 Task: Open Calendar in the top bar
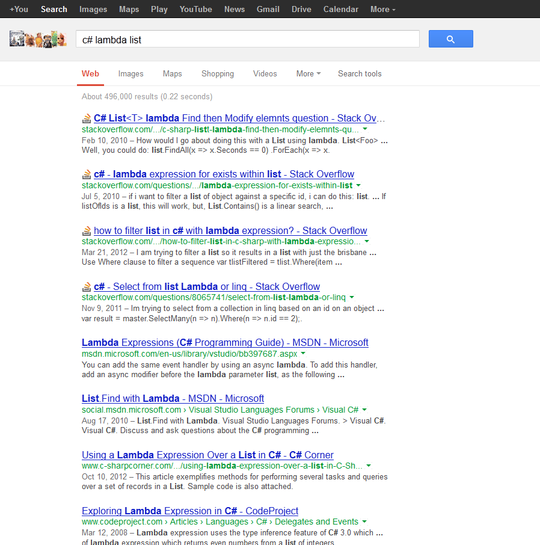341,10
